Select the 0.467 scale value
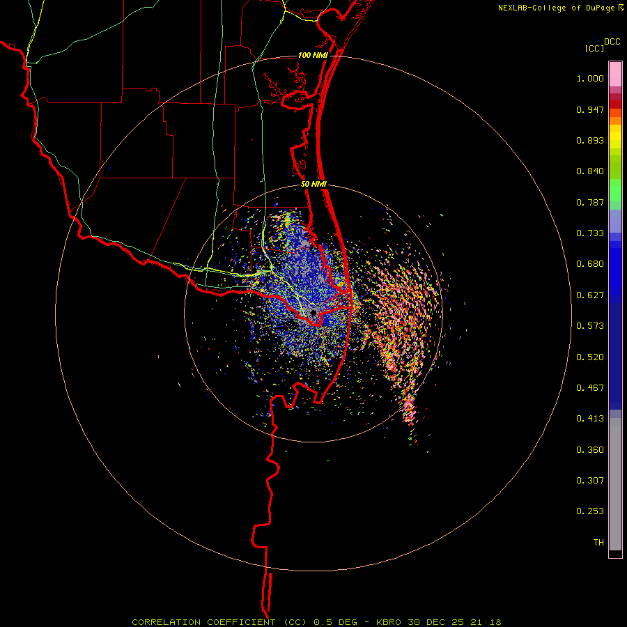The width and height of the screenshot is (627, 627). pyautogui.click(x=590, y=388)
